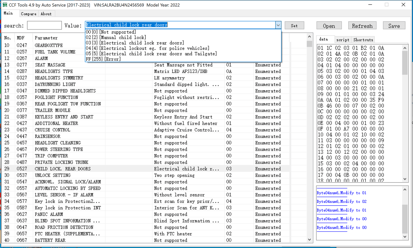This screenshot has width=413, height=248.
Task: Pick Electrical lockout for police vehicles option
Action: tap(147, 48)
